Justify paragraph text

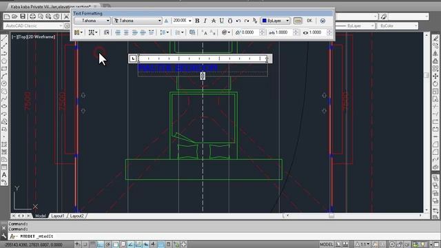(x=143, y=32)
